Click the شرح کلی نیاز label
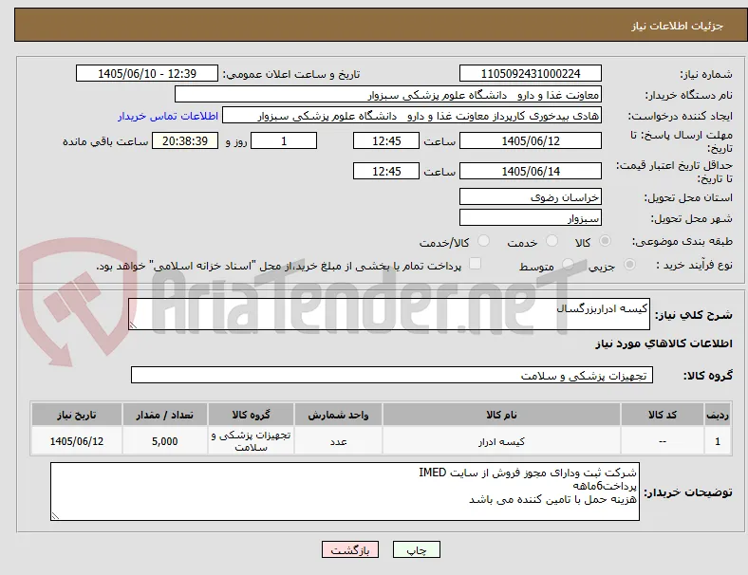Image resolution: width=748 pixels, height=575 pixels. 693,315
